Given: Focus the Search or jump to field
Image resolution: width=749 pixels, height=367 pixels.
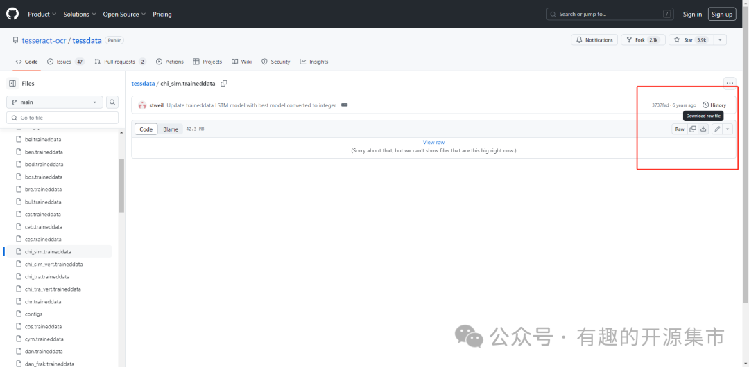Looking at the screenshot, I should (610, 15).
